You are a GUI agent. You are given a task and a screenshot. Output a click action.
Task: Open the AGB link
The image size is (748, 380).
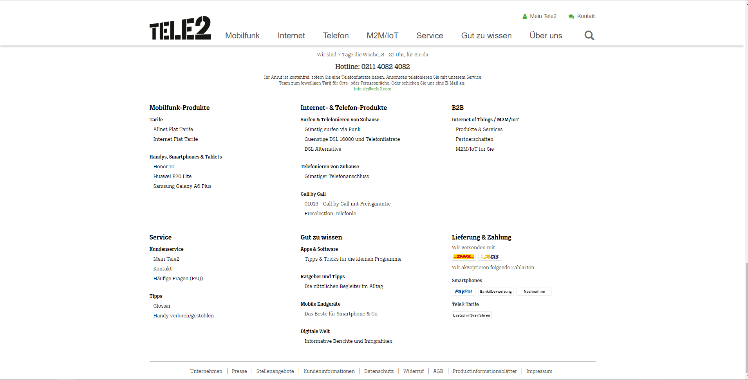click(x=438, y=371)
